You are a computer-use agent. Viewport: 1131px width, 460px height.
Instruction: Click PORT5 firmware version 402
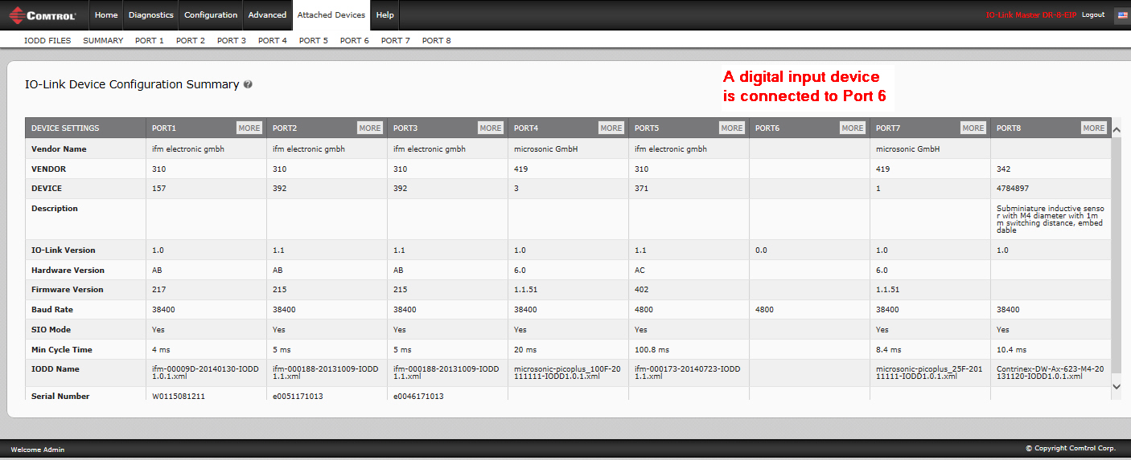pos(642,290)
